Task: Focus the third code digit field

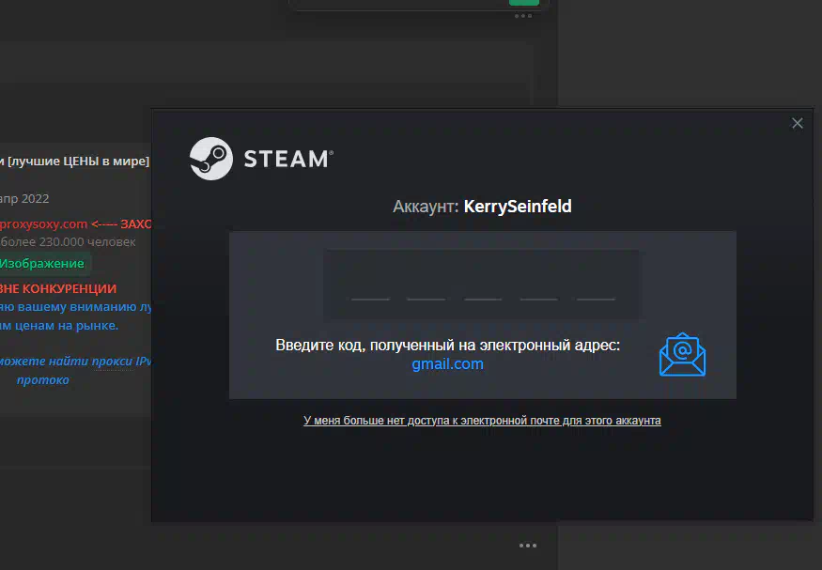Action: [483, 285]
